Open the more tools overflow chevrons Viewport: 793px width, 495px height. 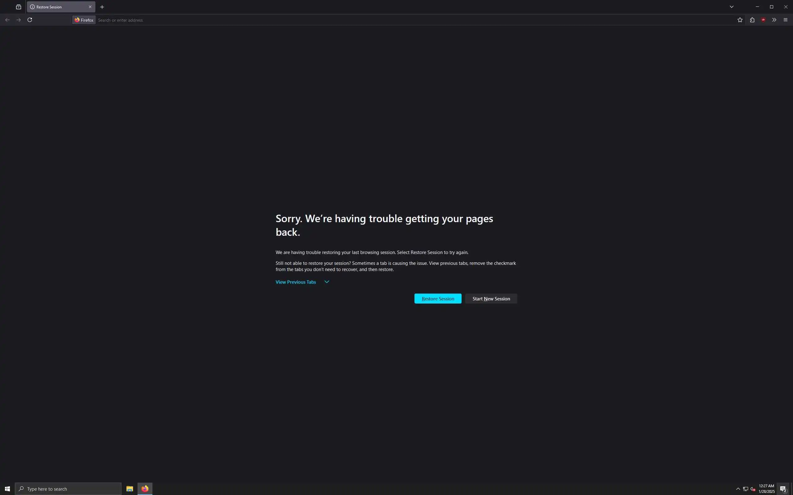tap(774, 20)
